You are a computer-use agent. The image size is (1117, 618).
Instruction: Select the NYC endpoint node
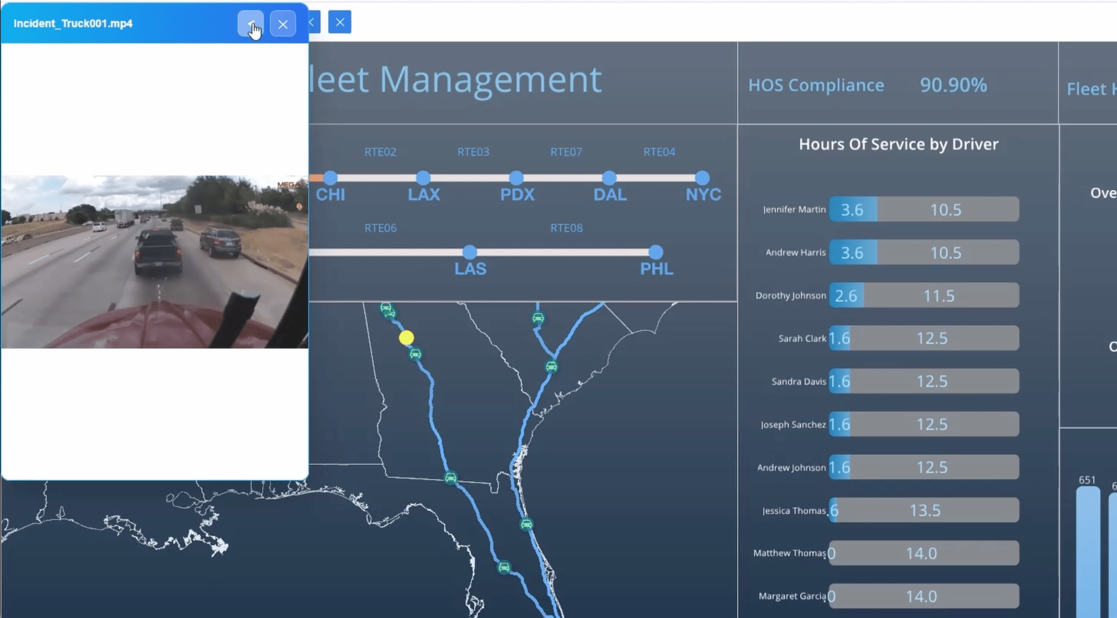[x=702, y=178]
